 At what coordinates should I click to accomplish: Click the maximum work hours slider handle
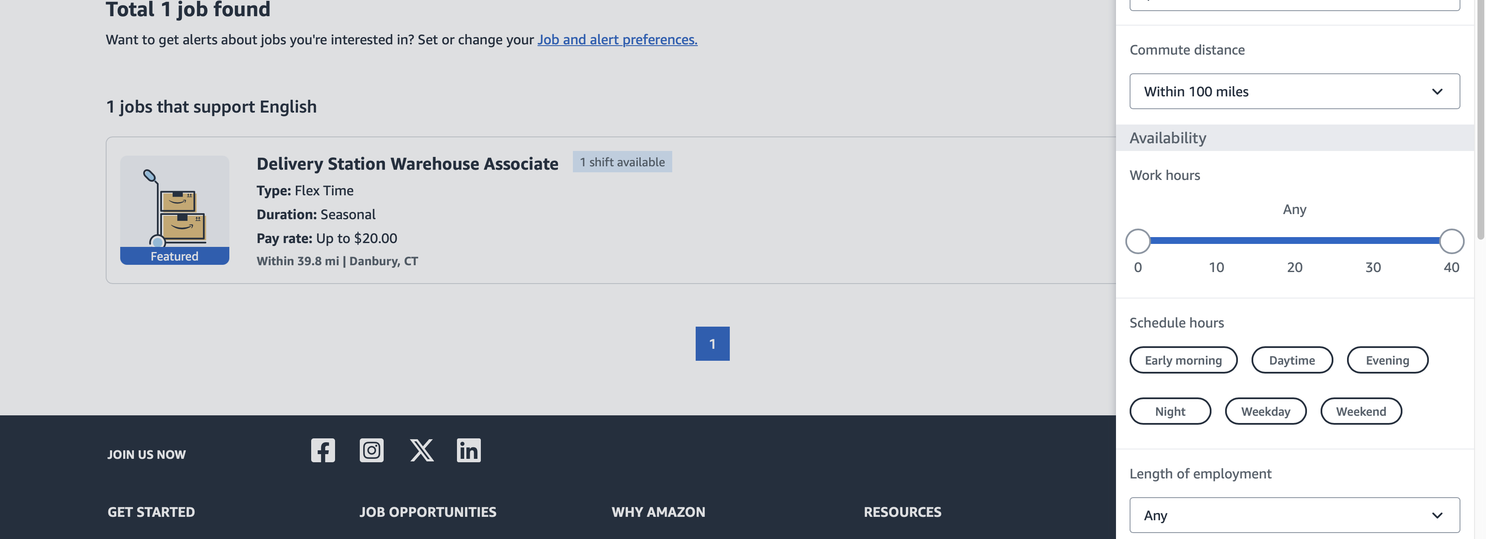1451,241
